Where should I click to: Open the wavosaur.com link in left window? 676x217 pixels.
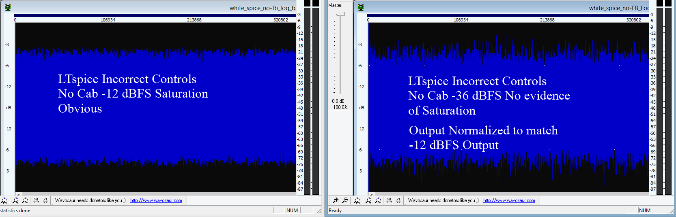(x=156, y=200)
